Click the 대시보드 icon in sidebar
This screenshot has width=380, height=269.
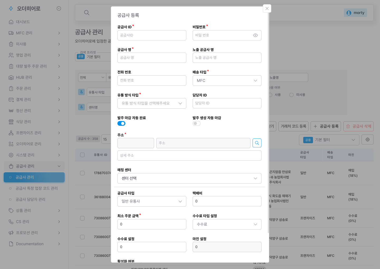(11, 22)
